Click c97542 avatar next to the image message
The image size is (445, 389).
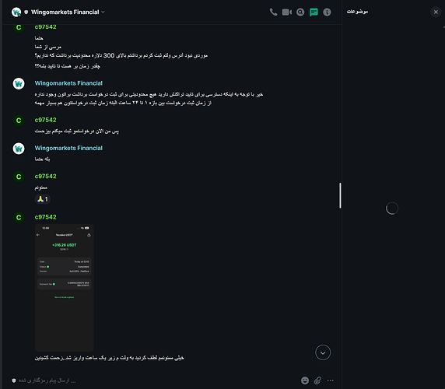[19, 217]
